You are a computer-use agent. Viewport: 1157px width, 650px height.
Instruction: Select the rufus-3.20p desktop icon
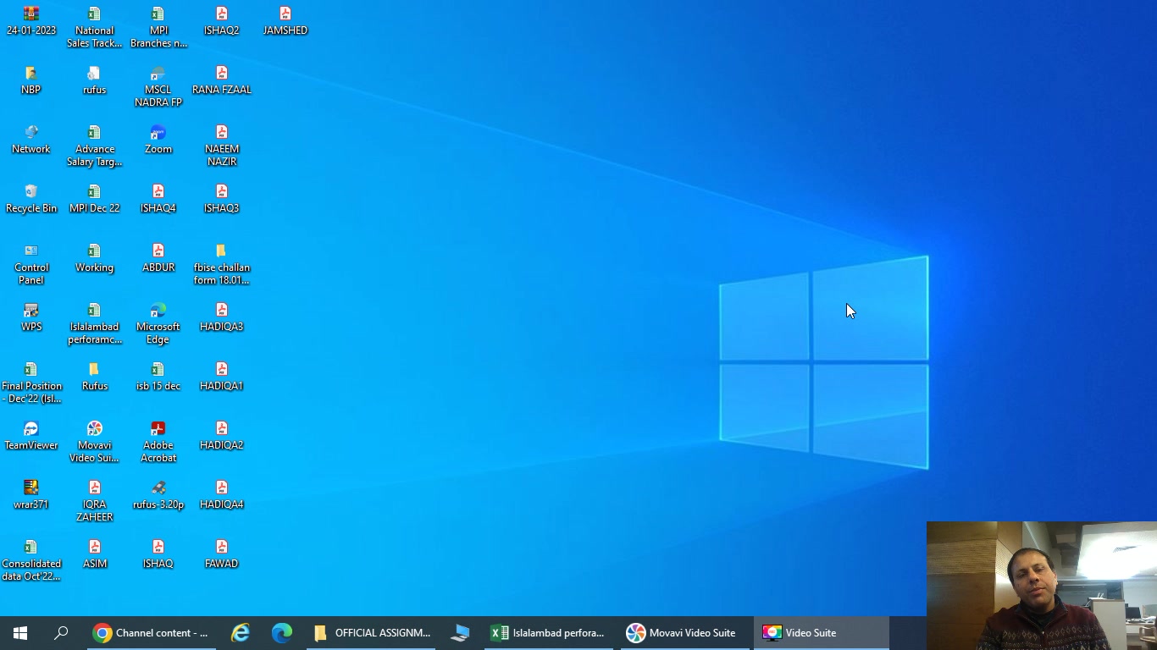point(158,495)
